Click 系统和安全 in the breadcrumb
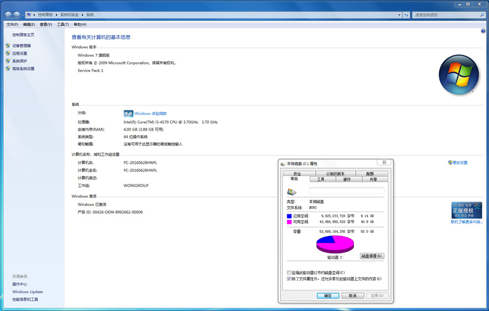This screenshot has height=311, width=489. point(69,14)
